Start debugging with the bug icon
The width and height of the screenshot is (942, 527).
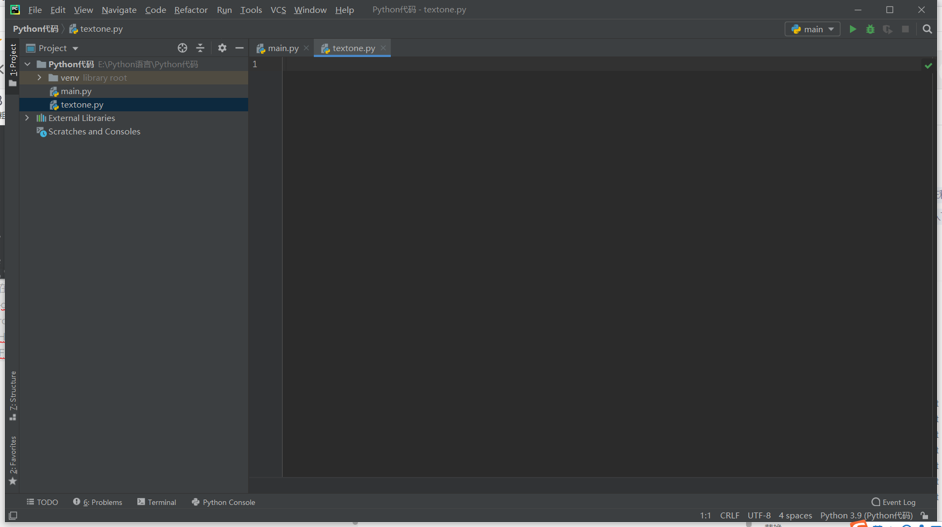pyautogui.click(x=870, y=29)
